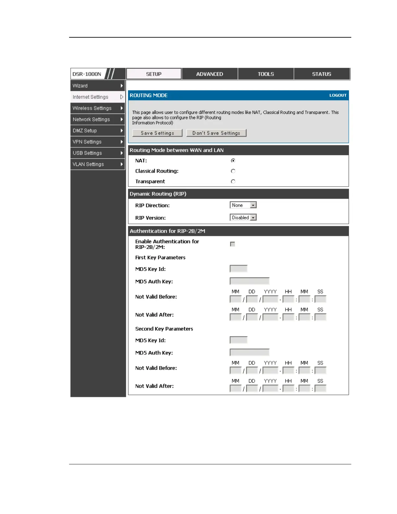The height and width of the screenshot is (514, 397).
Task: Click the Second Key MD5 Auth Key field
Action: [x=249, y=352]
